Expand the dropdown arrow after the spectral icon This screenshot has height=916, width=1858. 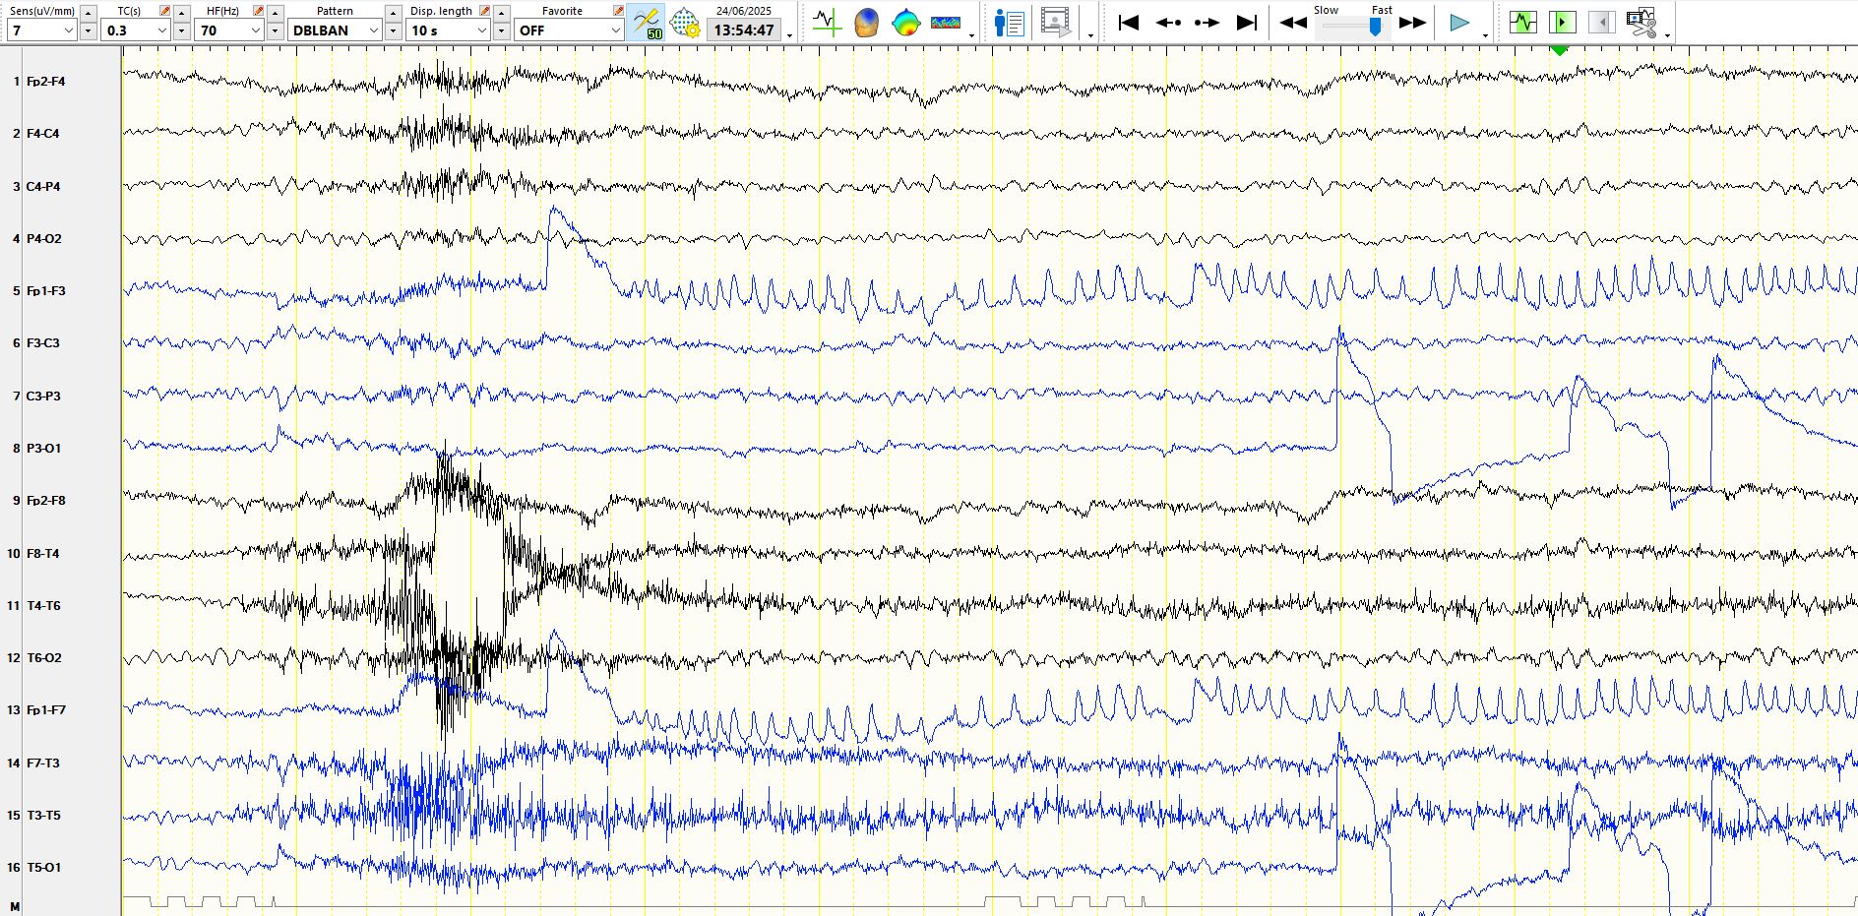971,34
